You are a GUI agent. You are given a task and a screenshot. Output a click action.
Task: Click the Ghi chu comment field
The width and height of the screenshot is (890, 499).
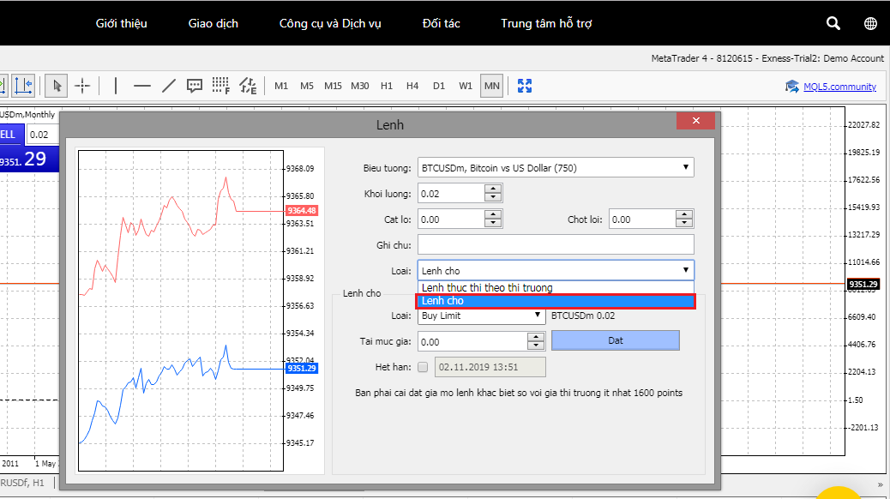pyautogui.click(x=555, y=244)
